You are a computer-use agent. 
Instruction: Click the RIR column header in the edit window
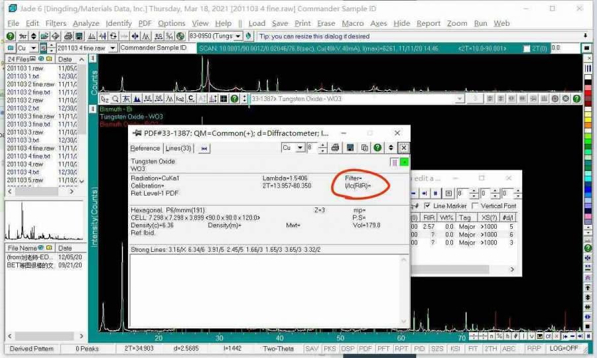pyautogui.click(x=429, y=217)
